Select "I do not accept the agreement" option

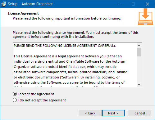[x=15, y=100]
